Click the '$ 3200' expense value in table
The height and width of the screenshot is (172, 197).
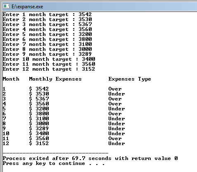tap(39, 109)
